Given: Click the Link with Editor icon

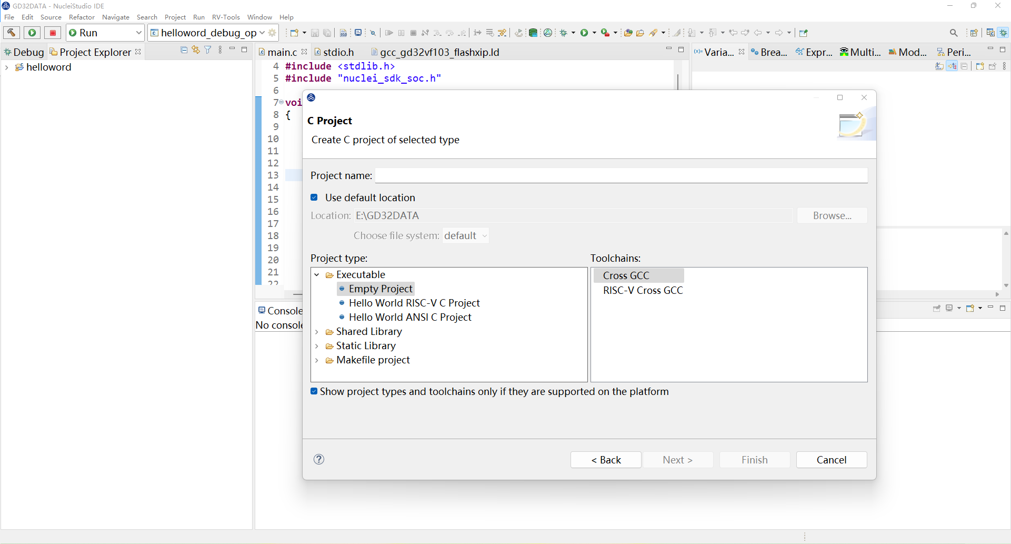Looking at the screenshot, I should pos(196,50).
